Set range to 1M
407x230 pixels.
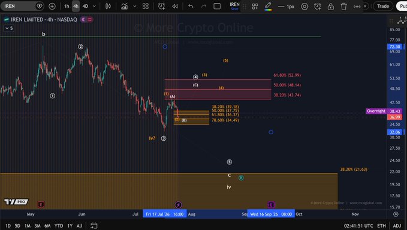(28, 226)
